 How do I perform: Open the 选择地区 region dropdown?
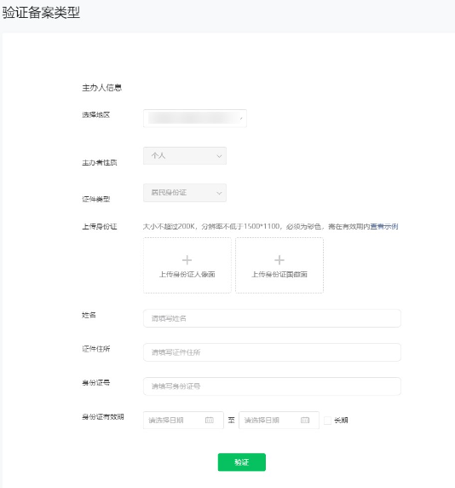195,119
